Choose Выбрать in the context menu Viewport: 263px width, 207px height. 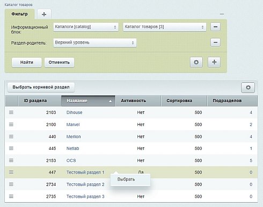coord(126,179)
